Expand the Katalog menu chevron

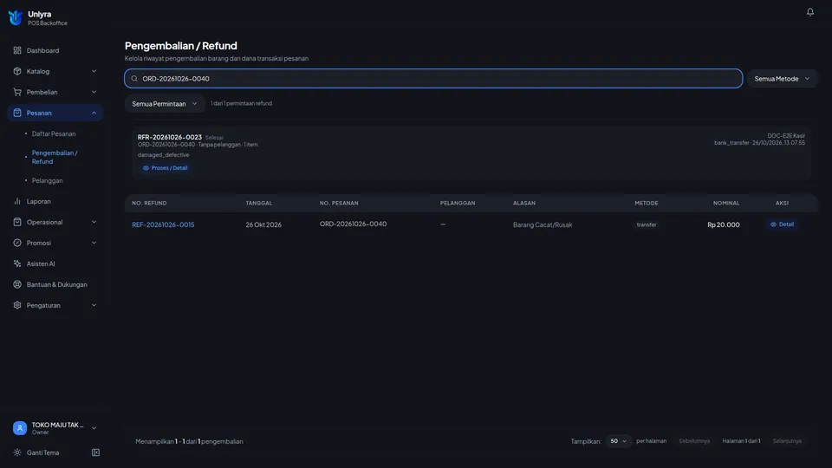pos(94,71)
